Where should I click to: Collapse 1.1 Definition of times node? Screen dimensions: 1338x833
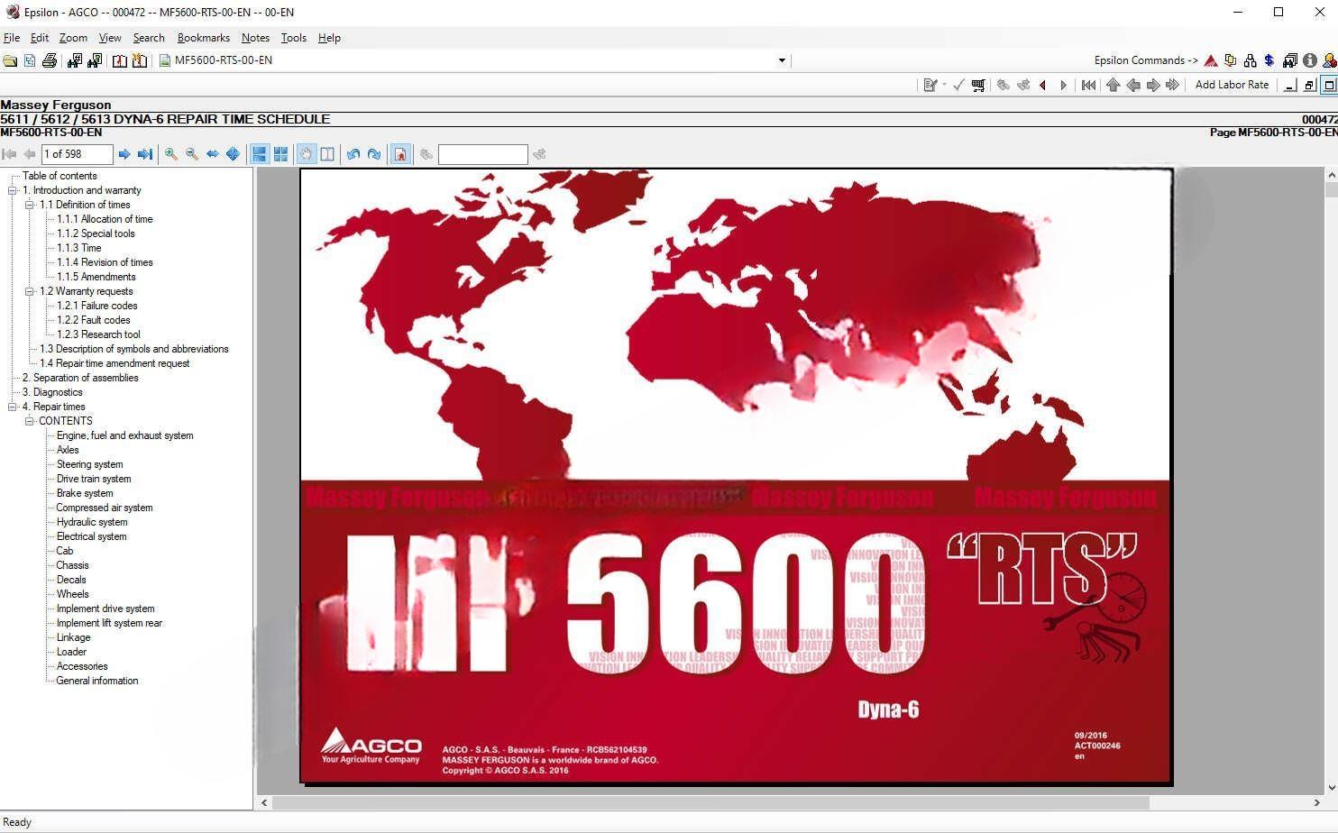coord(30,205)
